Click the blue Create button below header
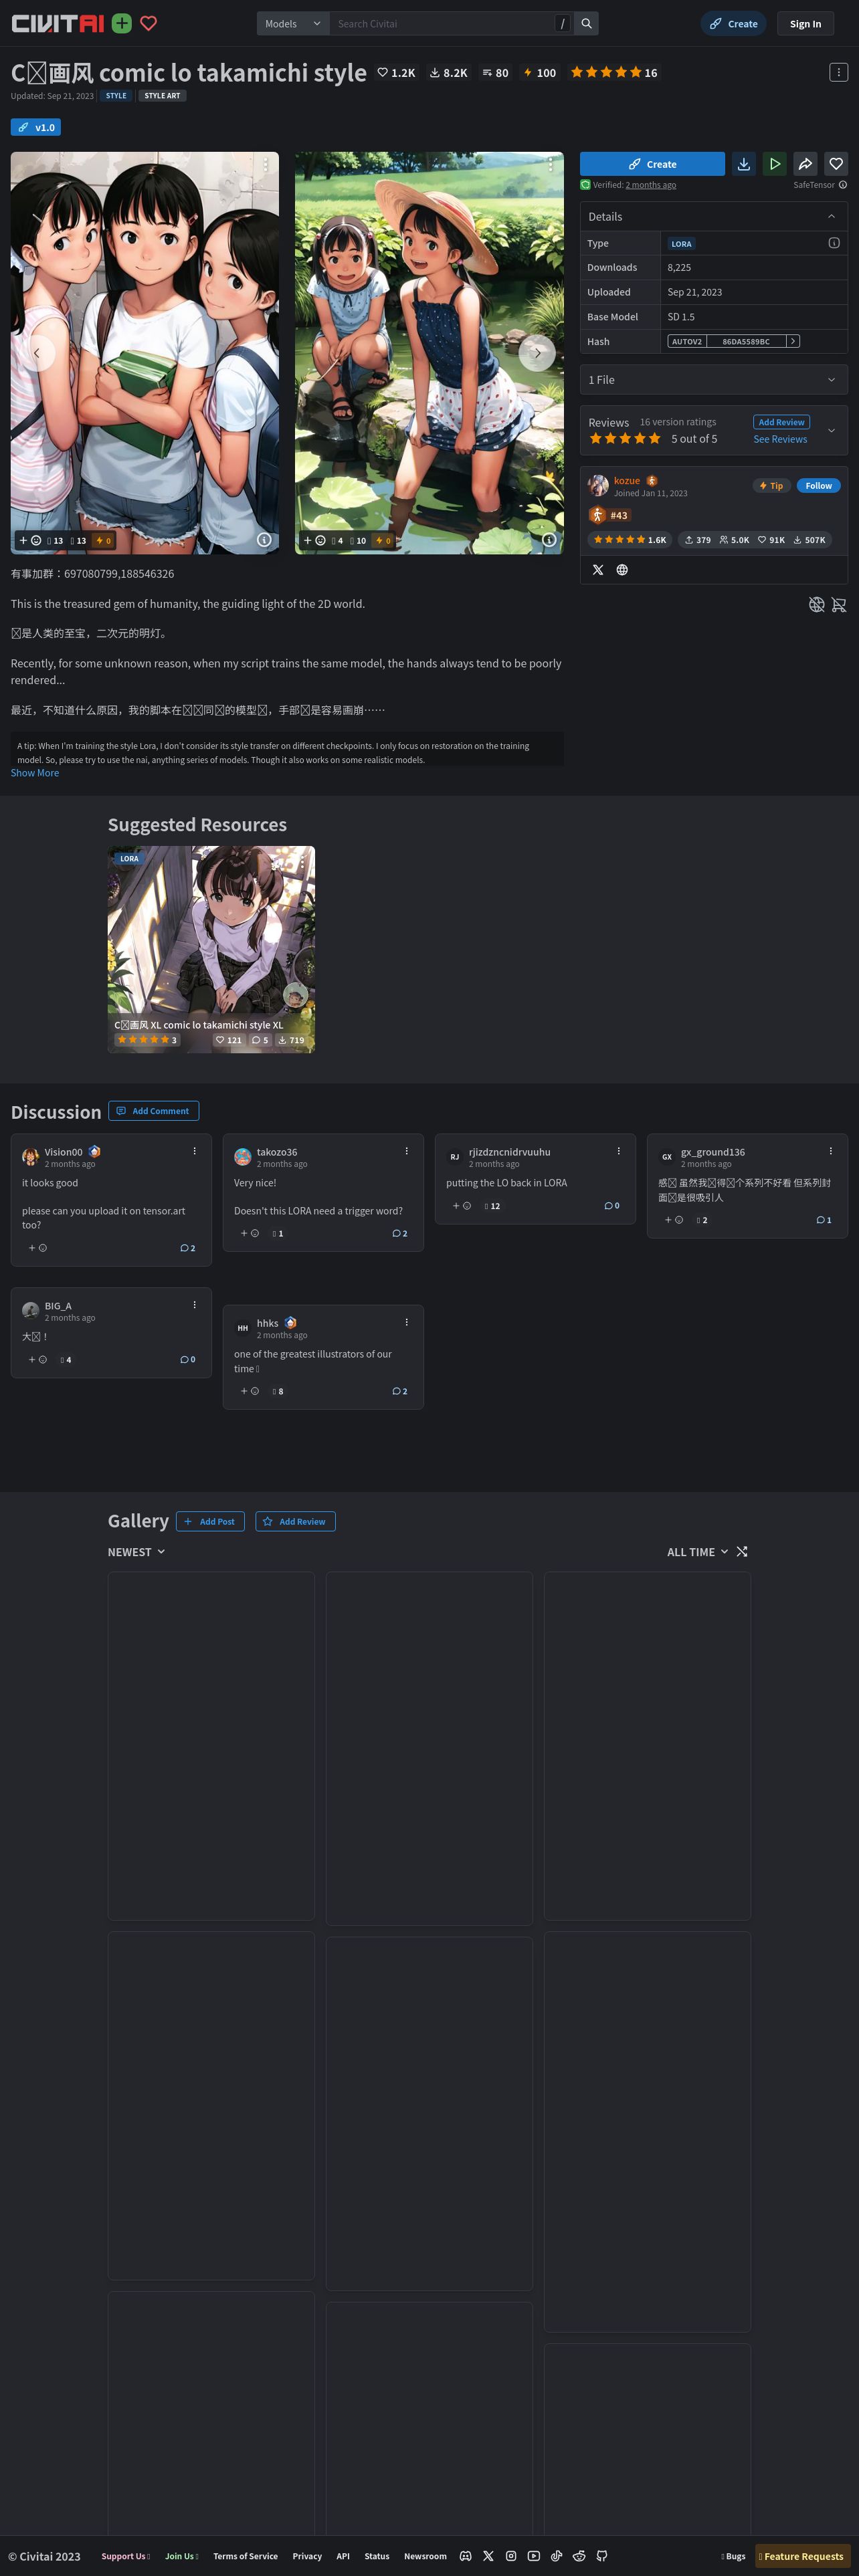The width and height of the screenshot is (859, 2576). [x=652, y=164]
